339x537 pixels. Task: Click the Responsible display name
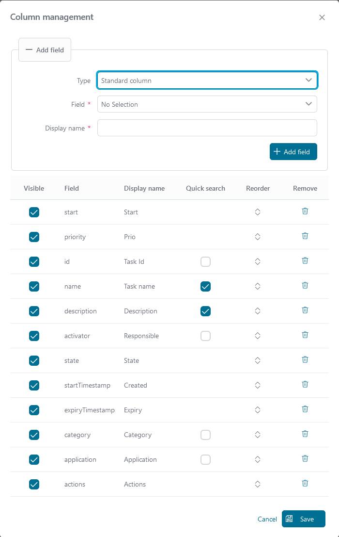[x=141, y=336]
